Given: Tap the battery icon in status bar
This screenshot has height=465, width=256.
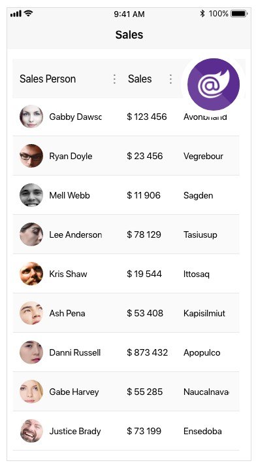Looking at the screenshot, I should tap(239, 14).
